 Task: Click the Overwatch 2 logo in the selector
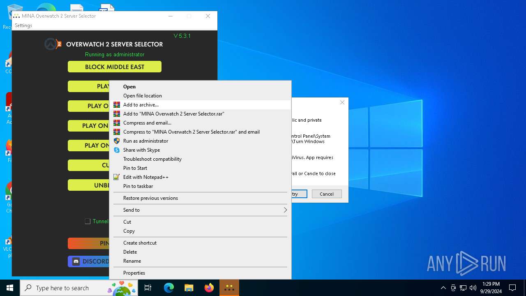[53, 44]
